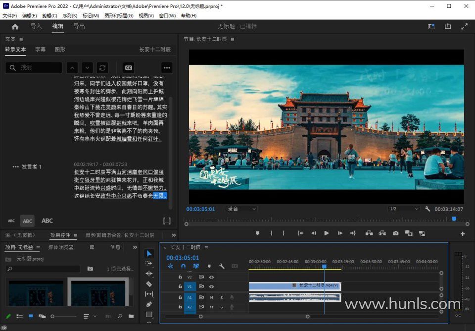Viewport: 475px width, 331px height.
Task: Open the zoom level 适合 dropdown
Action: click(241, 209)
